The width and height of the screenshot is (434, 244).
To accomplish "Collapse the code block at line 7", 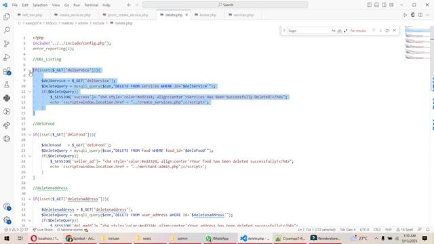I will click(x=30, y=70).
